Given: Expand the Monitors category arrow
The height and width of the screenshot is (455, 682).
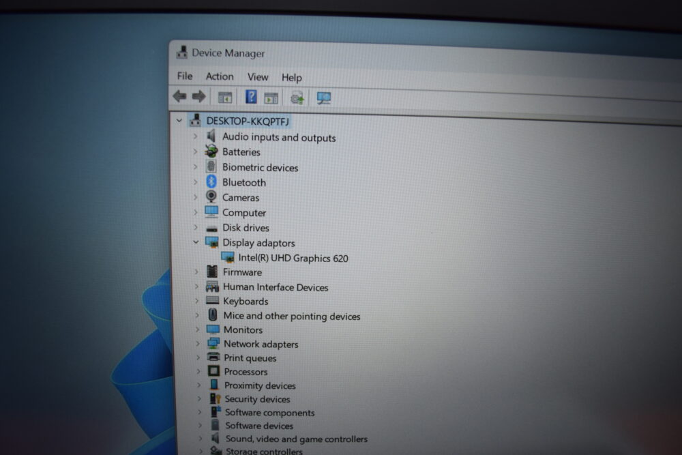Looking at the screenshot, I should [x=197, y=329].
